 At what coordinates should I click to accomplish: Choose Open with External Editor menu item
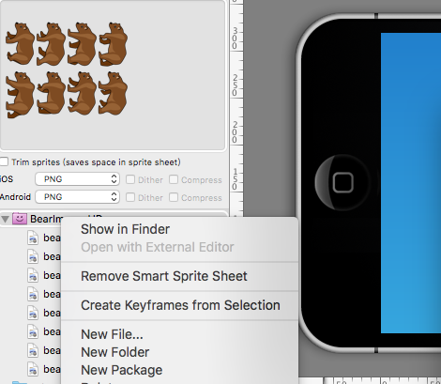pos(179,247)
